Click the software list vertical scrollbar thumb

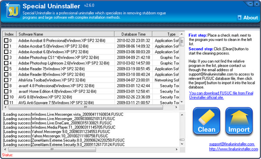point(182,42)
